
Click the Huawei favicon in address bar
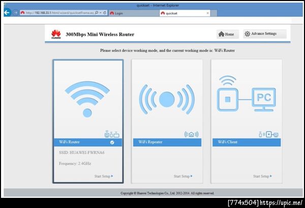(x=22, y=13)
